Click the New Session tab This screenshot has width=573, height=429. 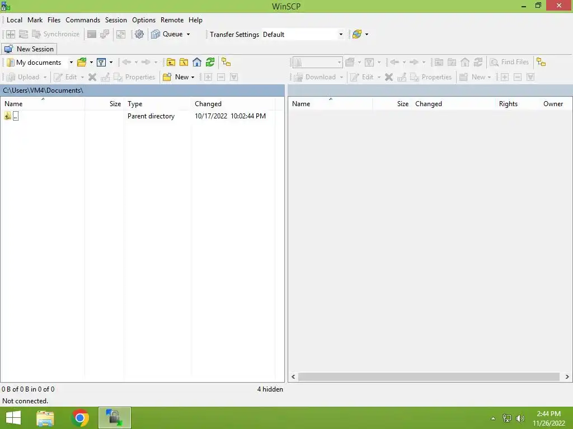pyautogui.click(x=29, y=49)
